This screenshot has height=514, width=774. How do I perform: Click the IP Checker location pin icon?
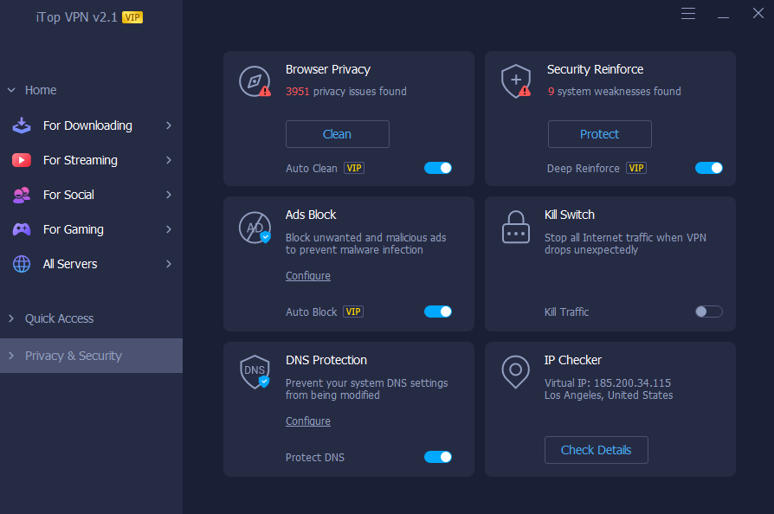coord(515,372)
